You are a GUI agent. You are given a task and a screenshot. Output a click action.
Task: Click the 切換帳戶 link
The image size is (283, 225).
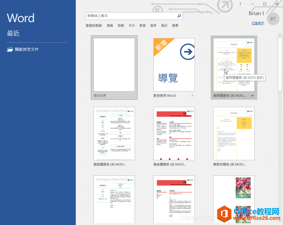click(x=258, y=23)
